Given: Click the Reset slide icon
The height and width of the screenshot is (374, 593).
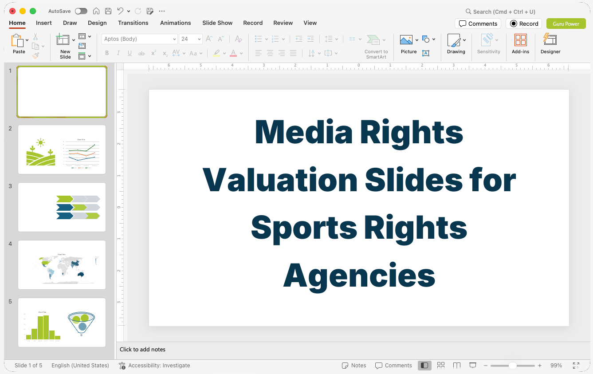Looking at the screenshot, I should [x=82, y=46].
